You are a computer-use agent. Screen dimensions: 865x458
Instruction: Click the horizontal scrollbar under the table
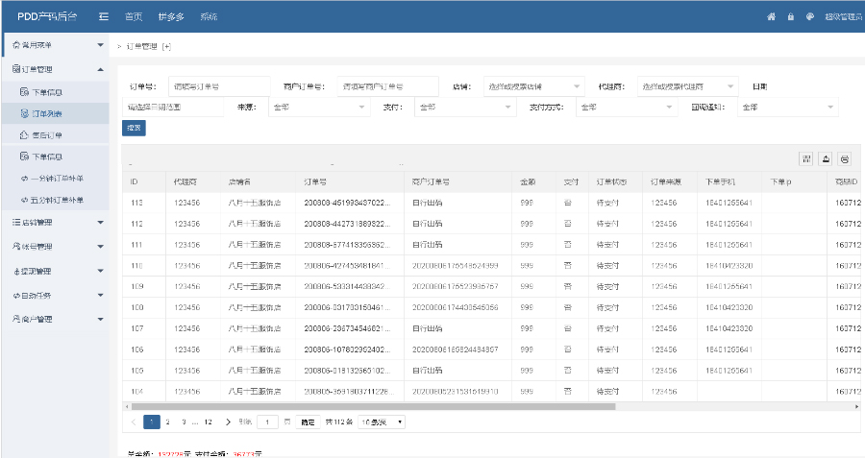click(375, 406)
